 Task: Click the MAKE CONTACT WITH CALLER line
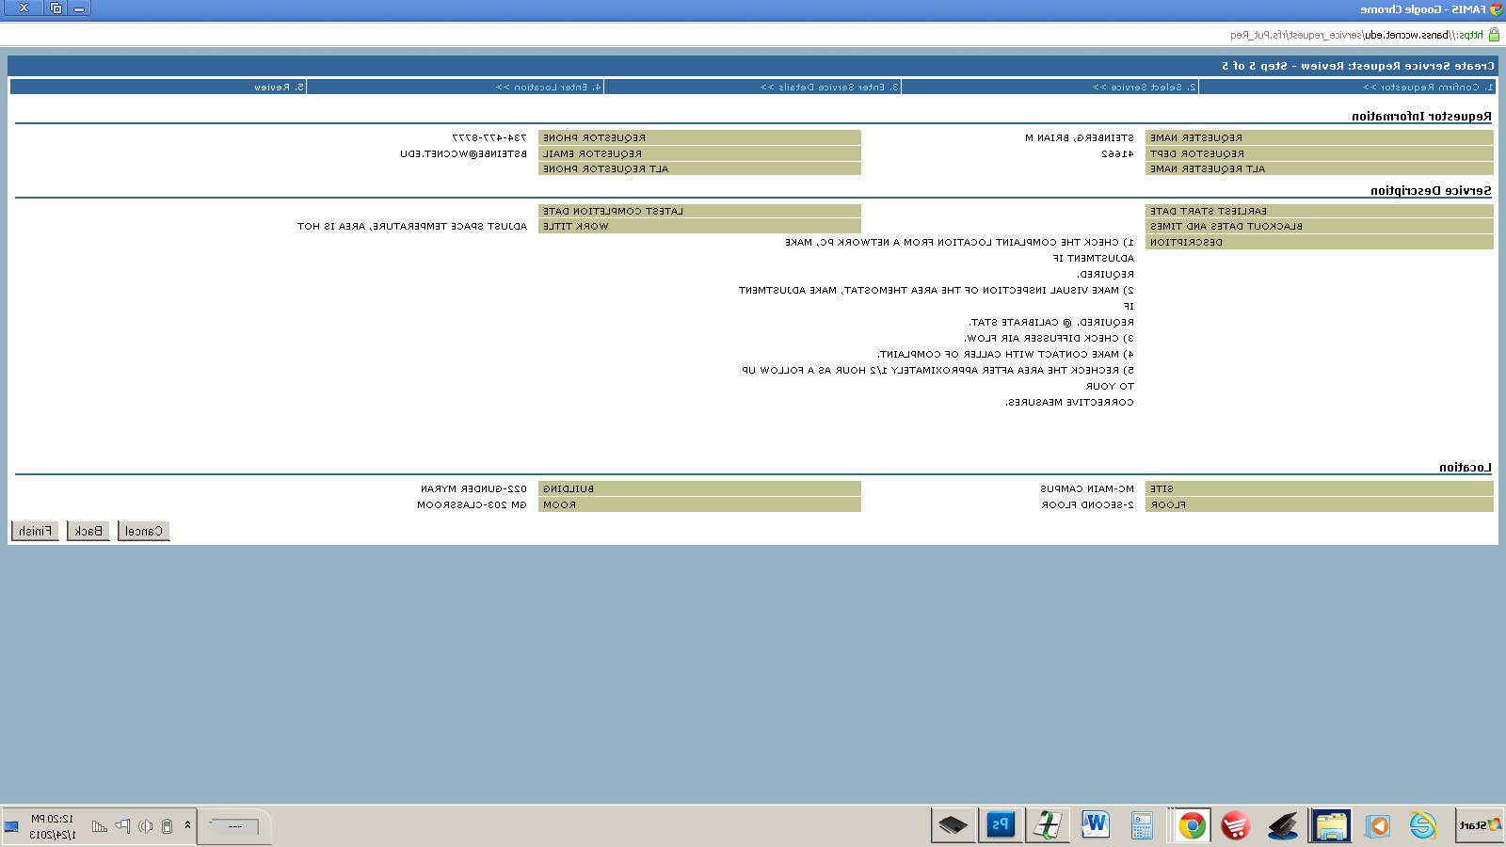coord(1006,354)
